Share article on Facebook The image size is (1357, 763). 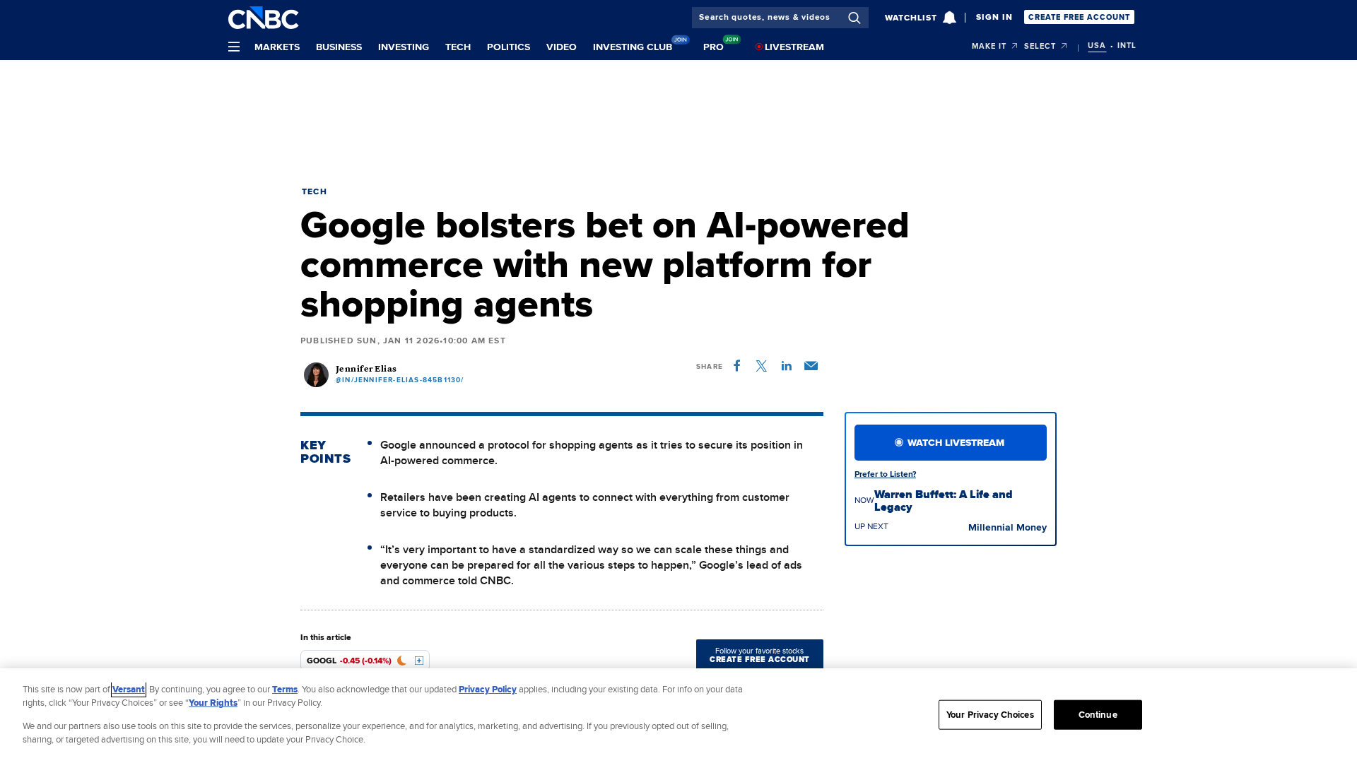(x=736, y=366)
